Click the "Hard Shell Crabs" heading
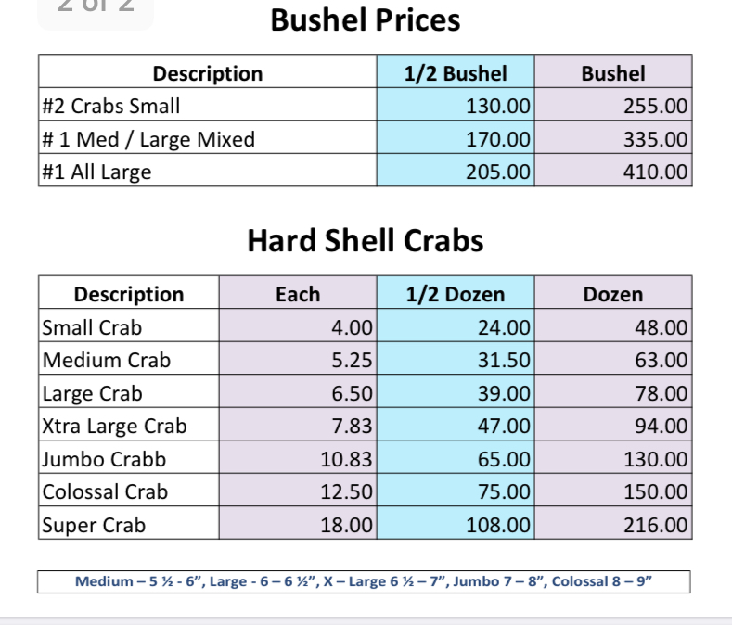The width and height of the screenshot is (732, 625). (365, 241)
